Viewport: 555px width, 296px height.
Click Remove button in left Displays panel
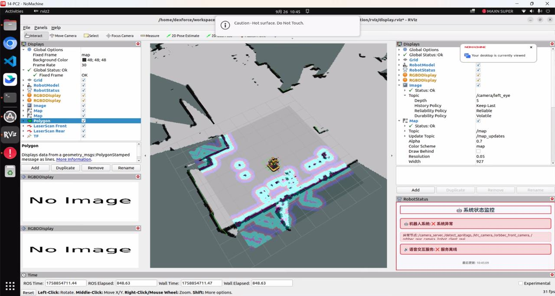(x=96, y=168)
